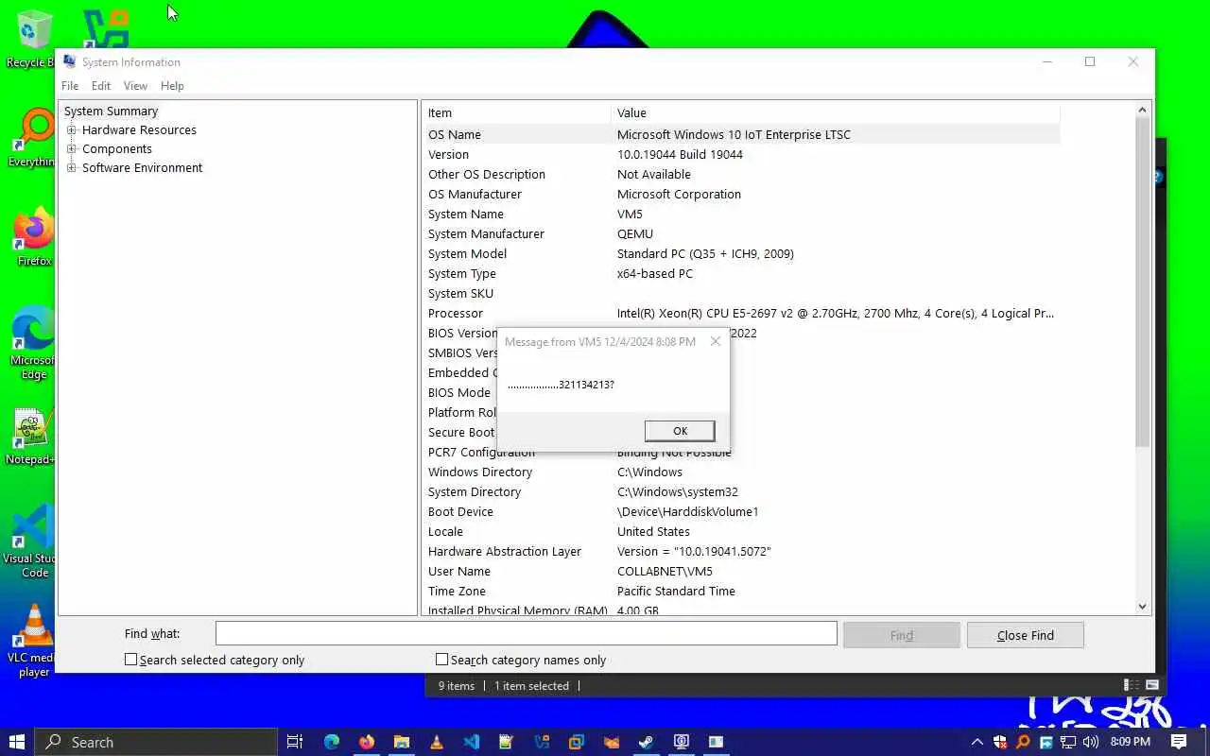Open the Microsoft Edge desktop shortcut
Viewport: 1210px width, 756px height.
point(32,343)
